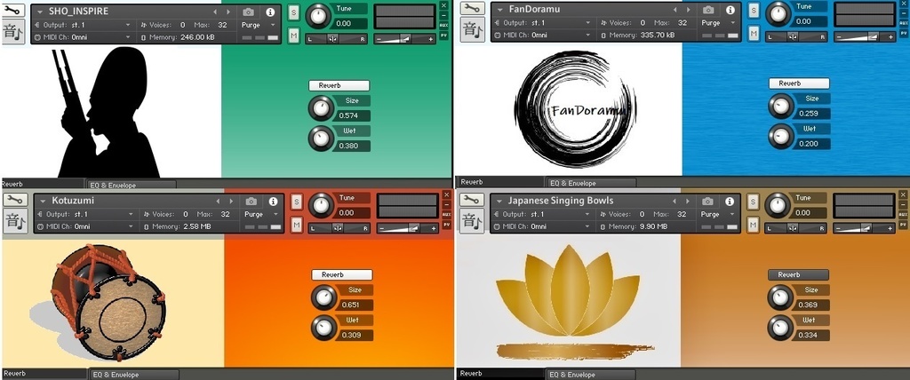Viewport: 910px width, 380px height.
Task: Open EQ & Envelope tab in FanDoramu
Action: pyautogui.click(x=592, y=183)
